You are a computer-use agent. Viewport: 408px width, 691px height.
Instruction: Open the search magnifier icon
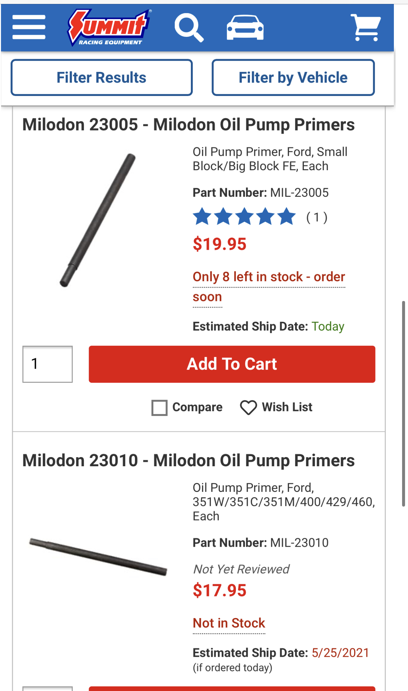[x=189, y=28]
